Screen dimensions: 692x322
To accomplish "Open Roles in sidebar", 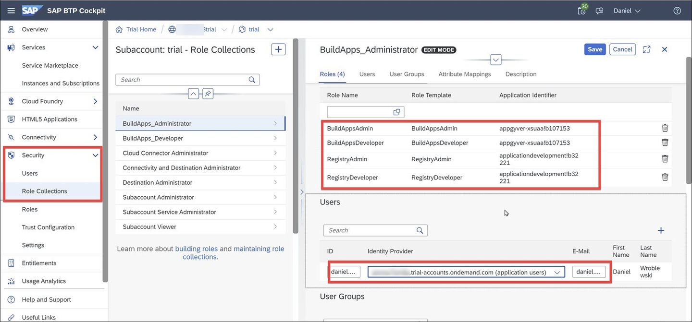I will [x=30, y=209].
